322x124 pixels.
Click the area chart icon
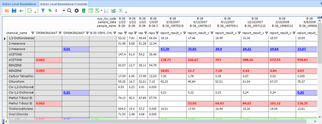pos(113,11)
